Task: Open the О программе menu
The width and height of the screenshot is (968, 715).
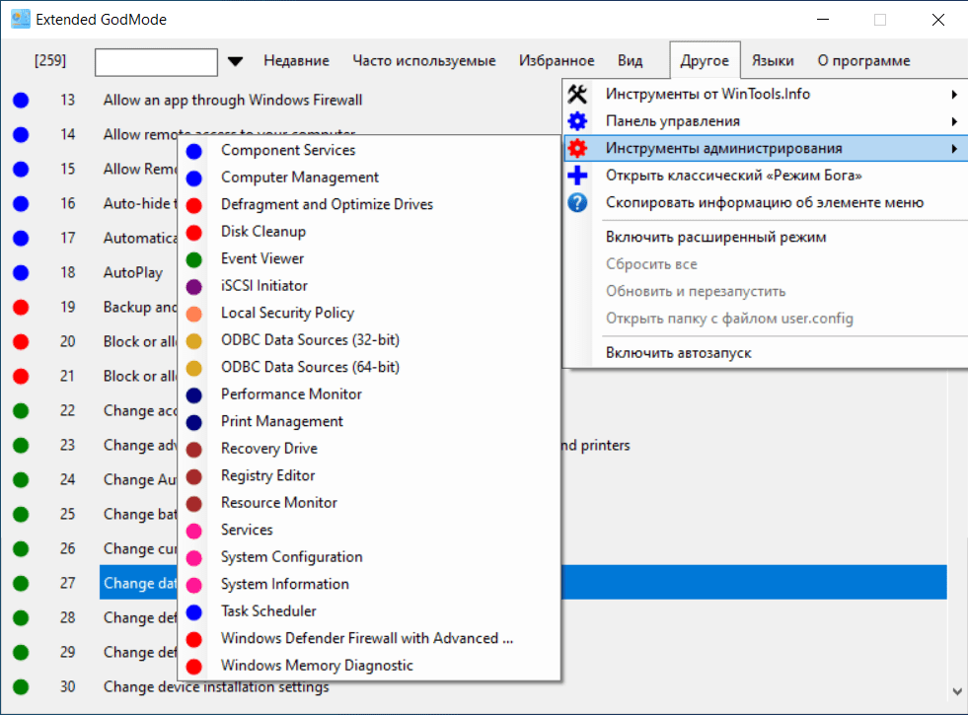Action: pos(863,60)
